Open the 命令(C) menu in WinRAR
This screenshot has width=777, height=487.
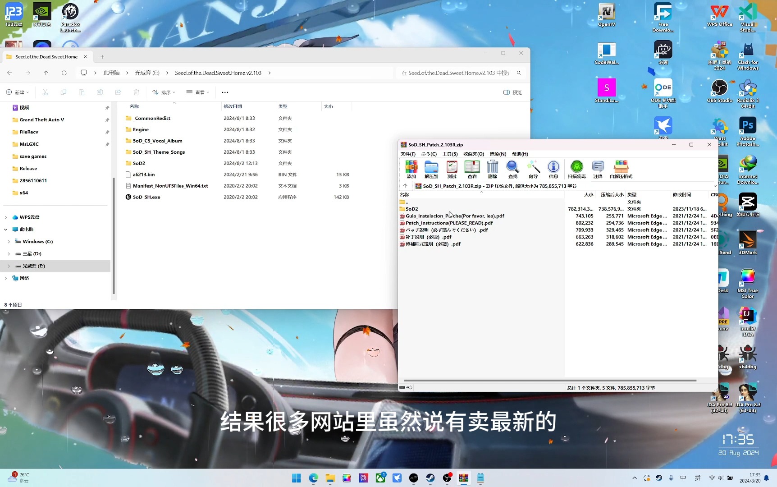tap(429, 154)
